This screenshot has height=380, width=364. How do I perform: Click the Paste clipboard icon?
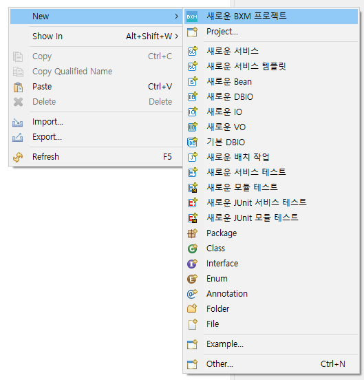[x=18, y=87]
